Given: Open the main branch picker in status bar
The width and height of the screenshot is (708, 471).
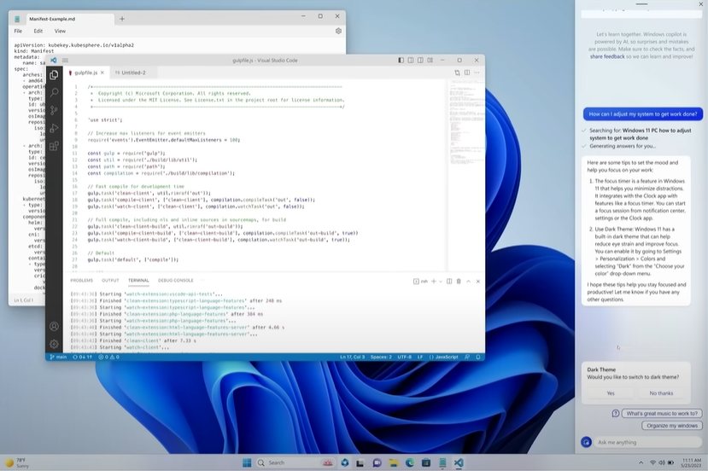Looking at the screenshot, I should (59, 357).
